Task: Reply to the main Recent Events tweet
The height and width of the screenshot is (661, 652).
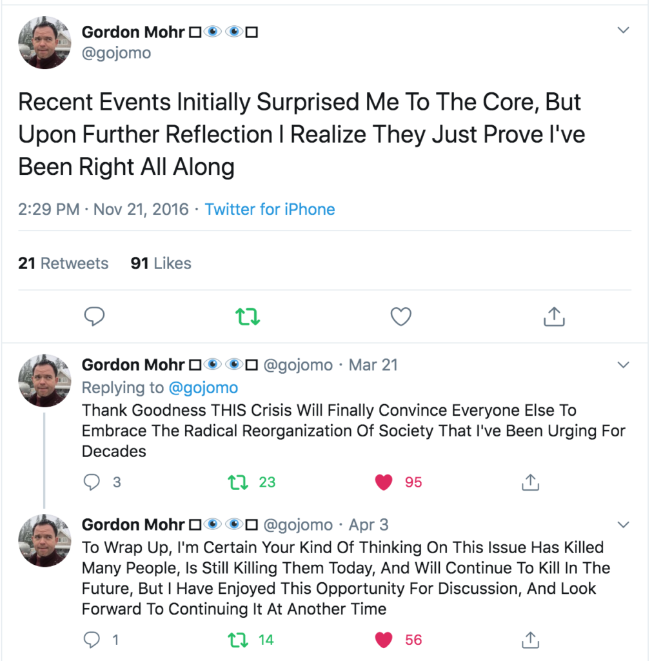Action: [x=95, y=316]
